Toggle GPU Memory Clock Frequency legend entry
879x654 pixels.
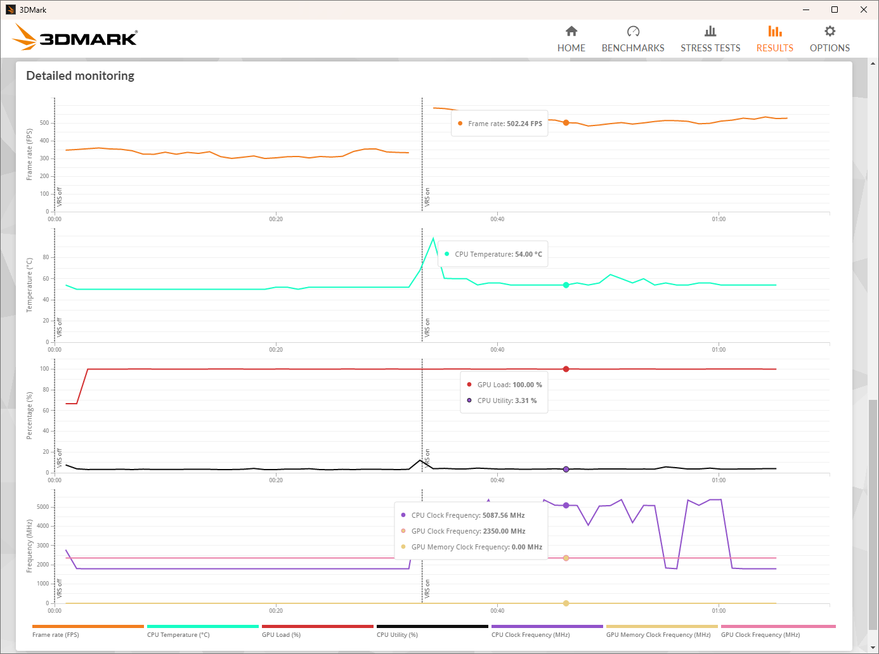click(x=658, y=634)
